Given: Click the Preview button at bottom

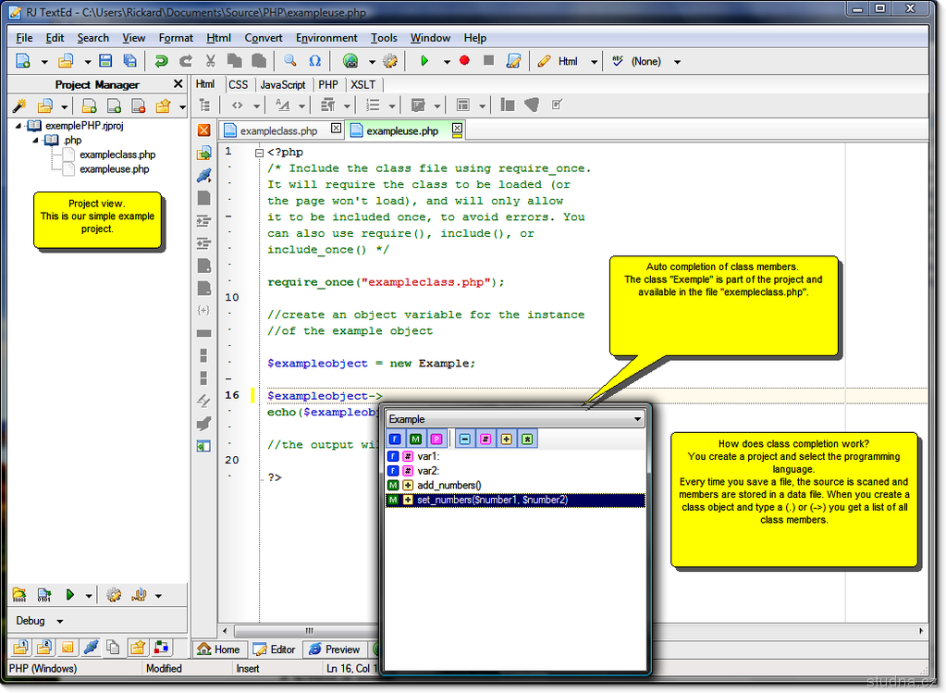Looking at the screenshot, I should 334,650.
